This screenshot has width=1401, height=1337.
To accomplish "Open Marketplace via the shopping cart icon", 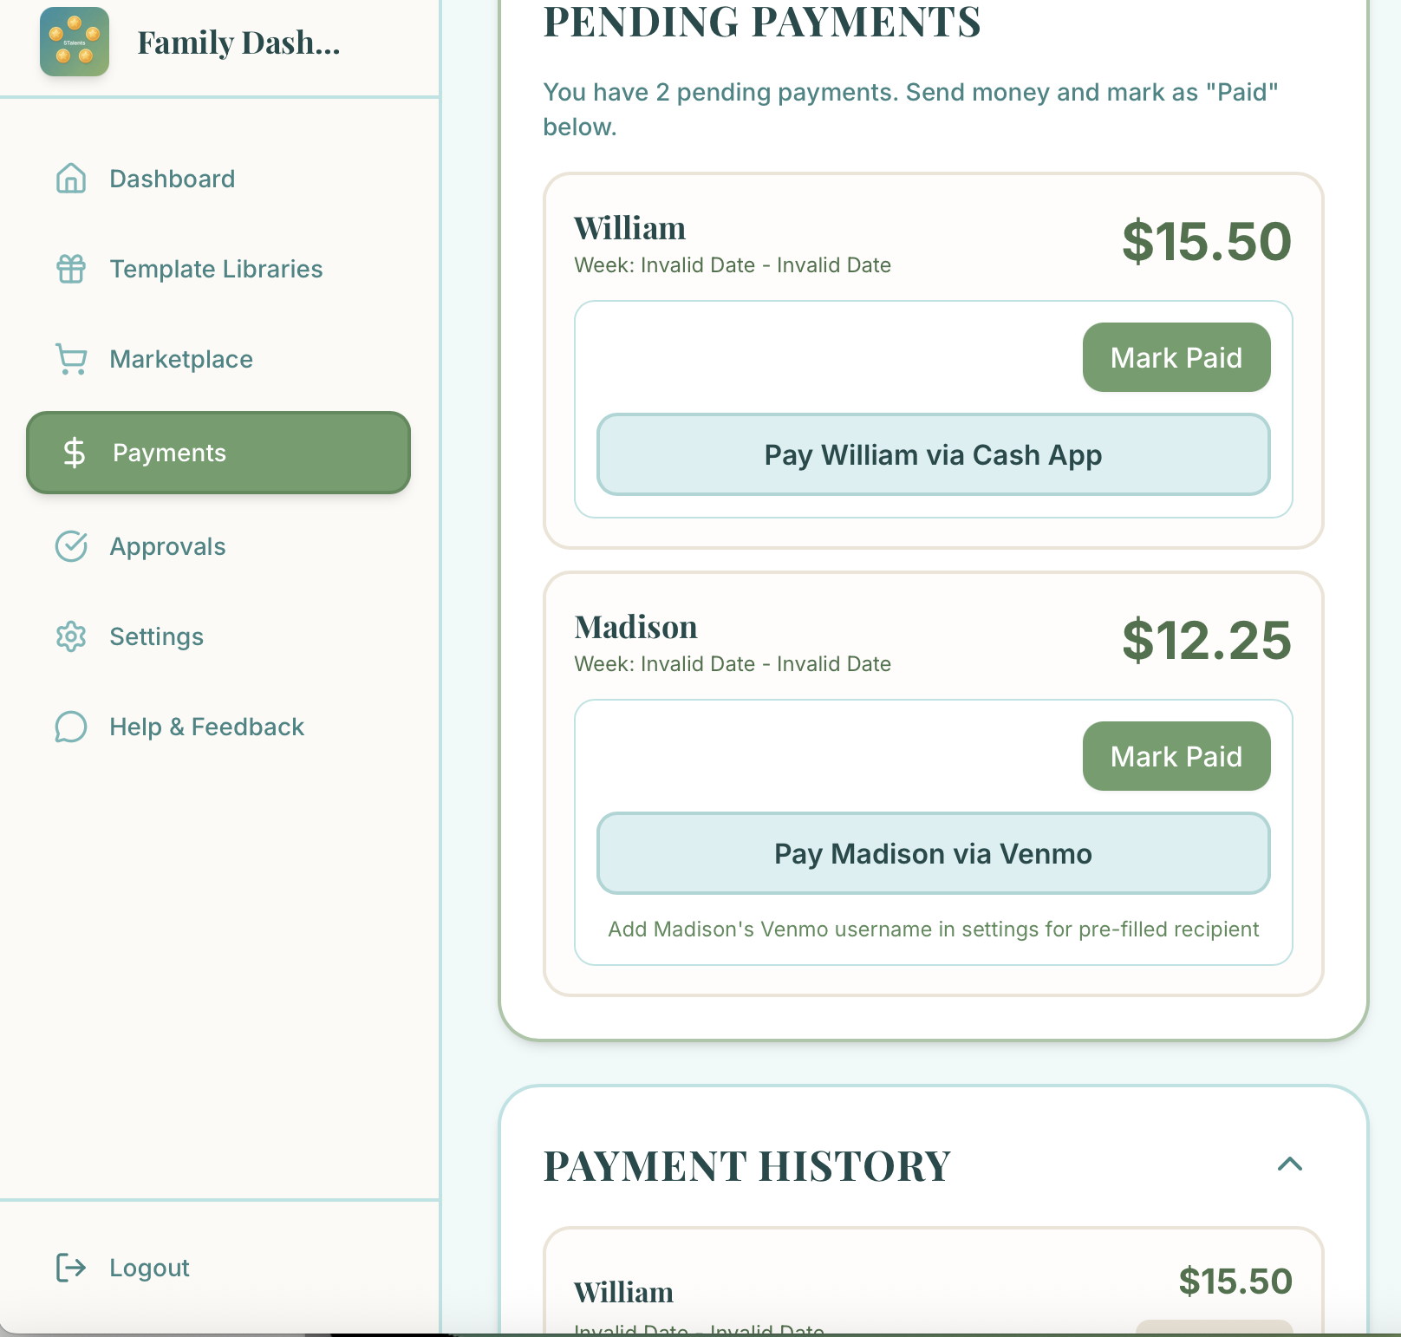I will tap(72, 359).
